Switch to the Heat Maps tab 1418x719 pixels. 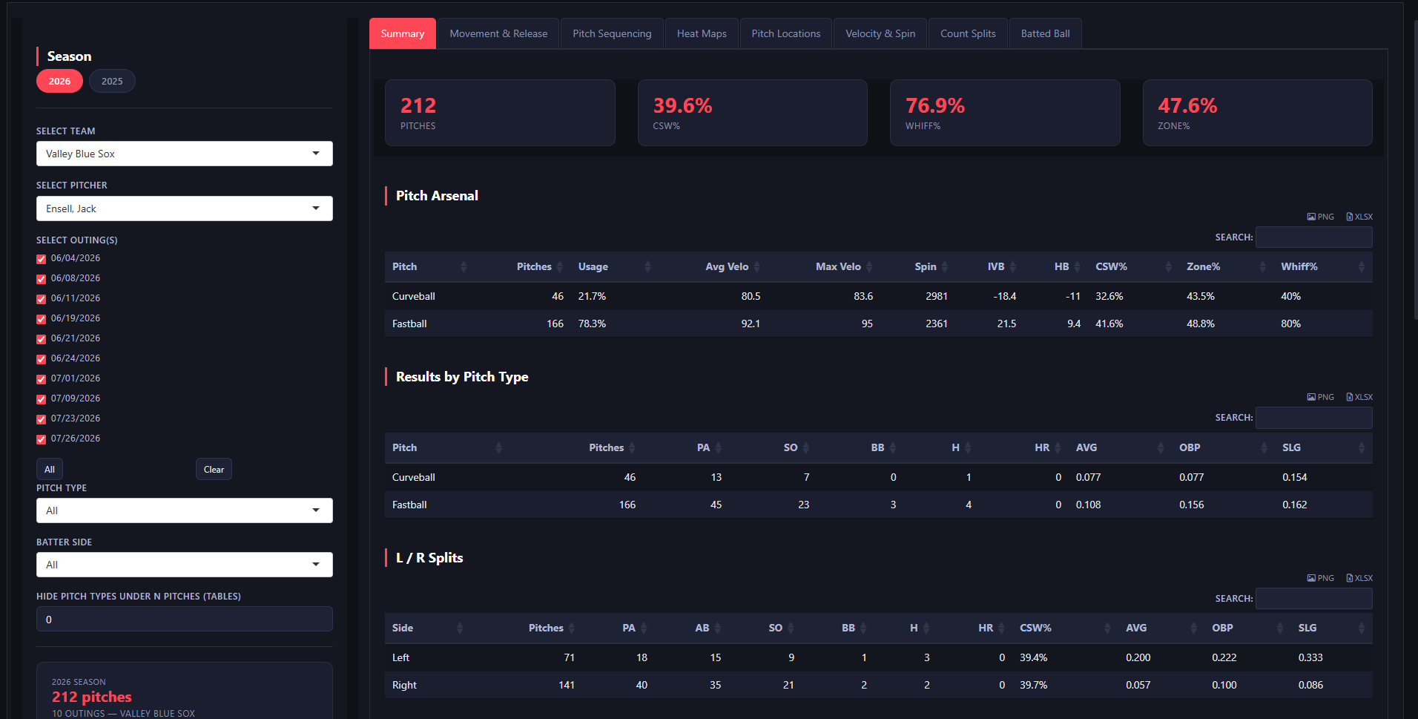(x=702, y=33)
